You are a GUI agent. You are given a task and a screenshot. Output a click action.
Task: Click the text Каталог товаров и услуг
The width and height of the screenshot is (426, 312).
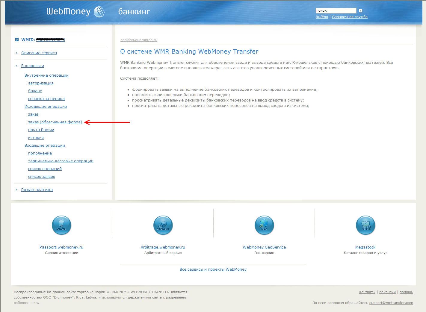click(365, 253)
